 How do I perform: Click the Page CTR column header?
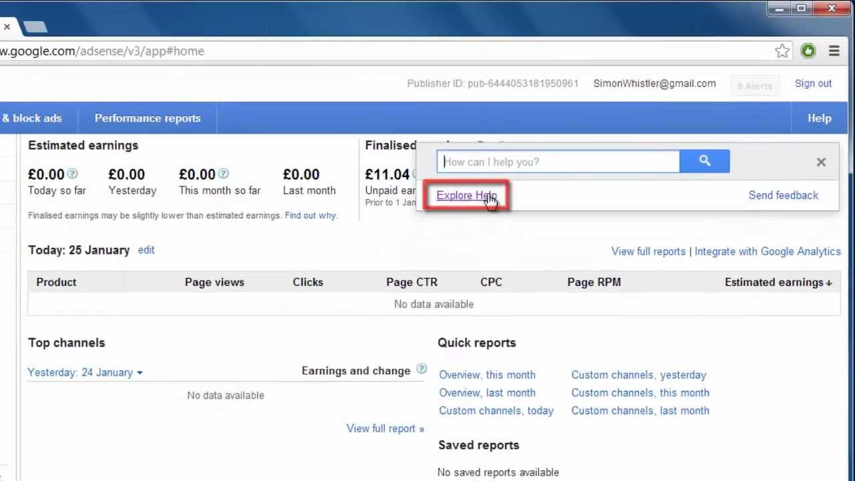coord(411,282)
